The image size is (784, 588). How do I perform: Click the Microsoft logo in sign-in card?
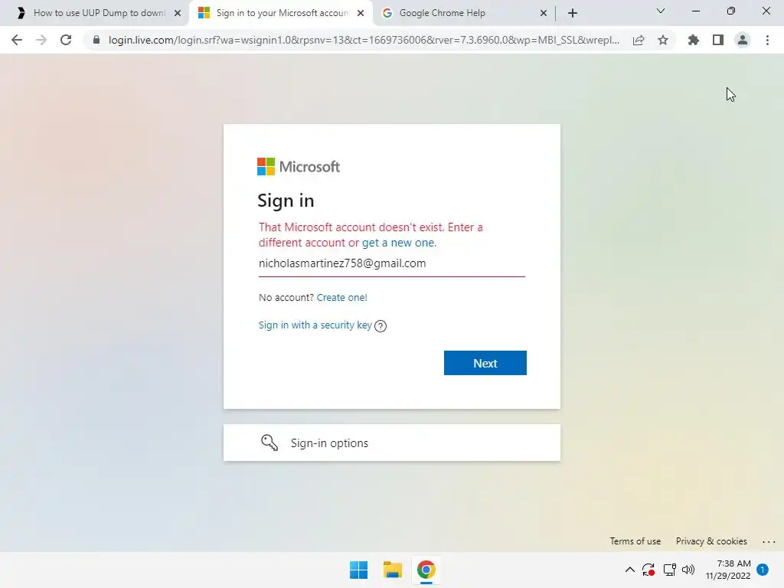point(299,167)
